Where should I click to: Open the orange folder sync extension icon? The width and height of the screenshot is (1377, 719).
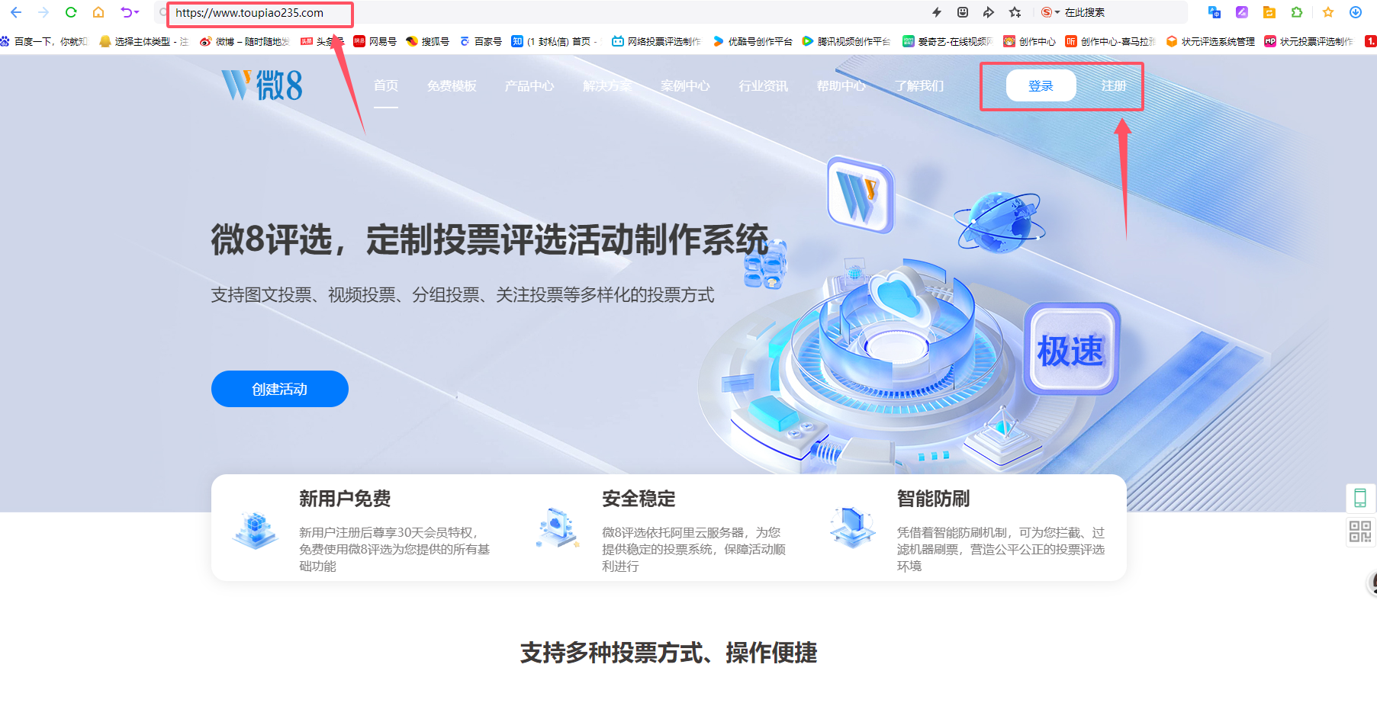(x=1269, y=12)
